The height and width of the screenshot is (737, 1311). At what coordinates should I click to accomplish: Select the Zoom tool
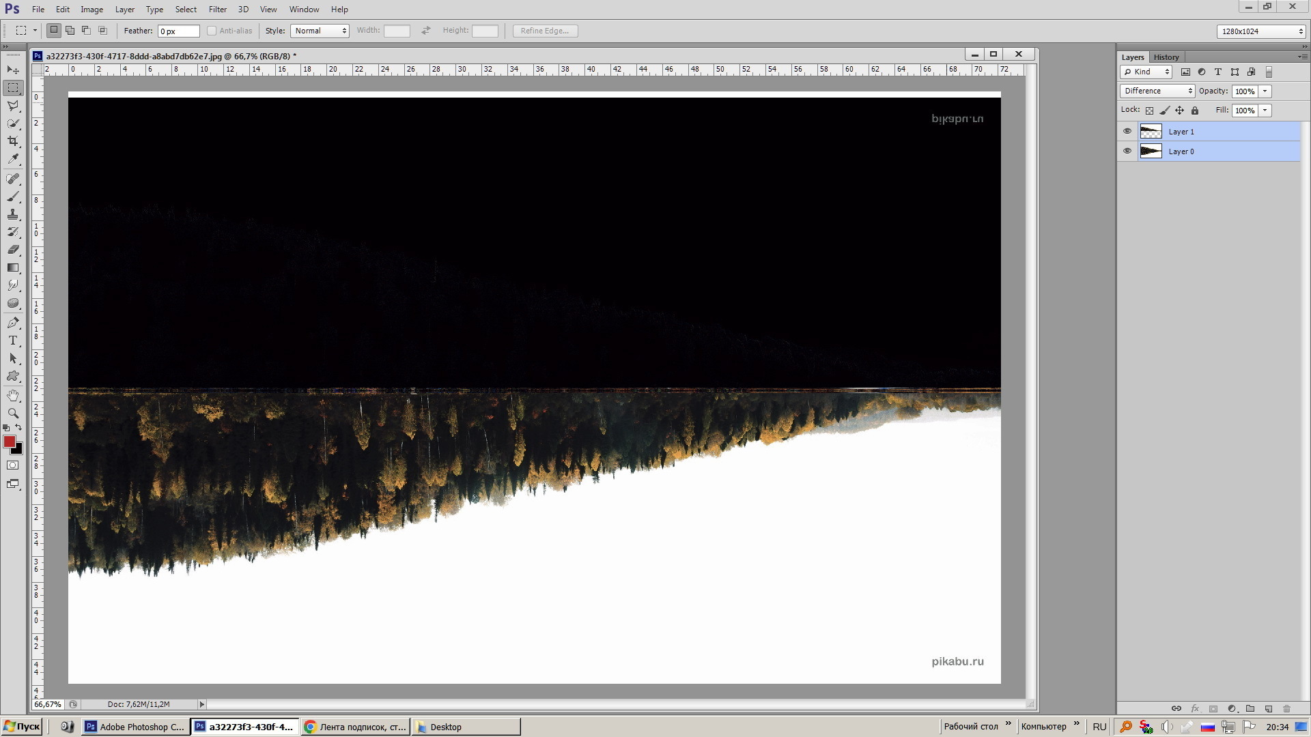tap(13, 414)
